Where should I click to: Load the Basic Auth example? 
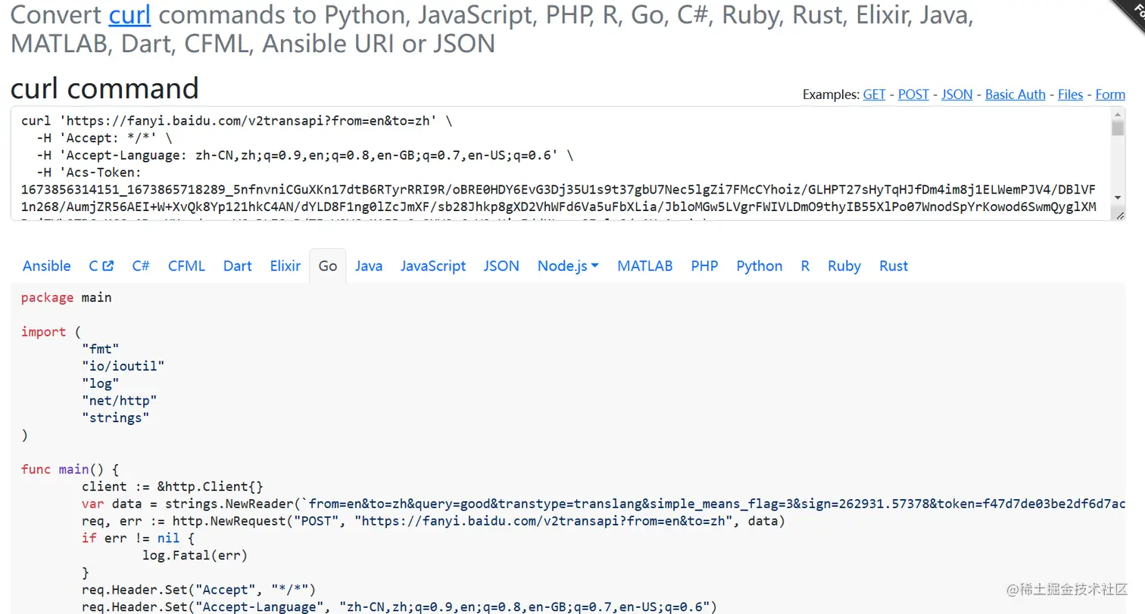1015,95
